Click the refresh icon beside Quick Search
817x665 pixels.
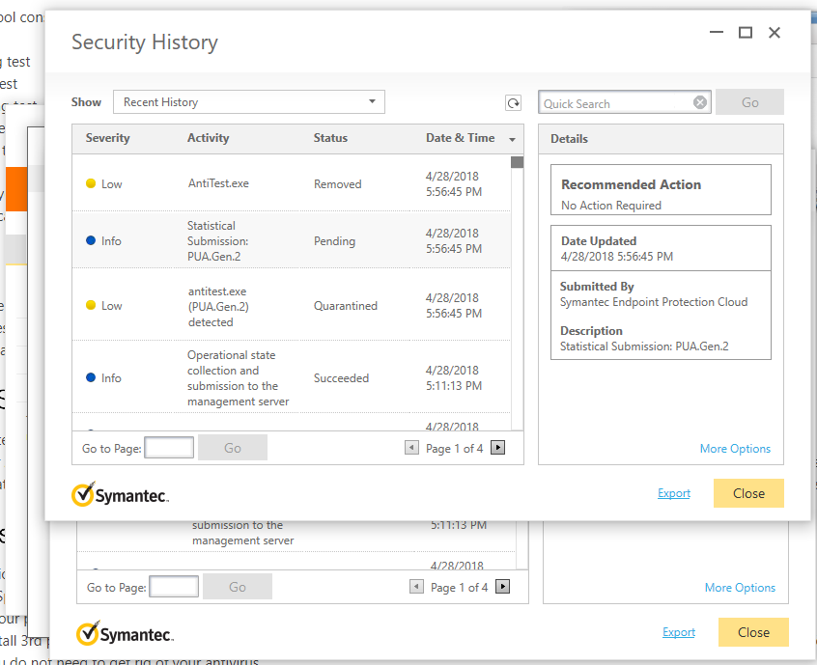click(x=513, y=103)
